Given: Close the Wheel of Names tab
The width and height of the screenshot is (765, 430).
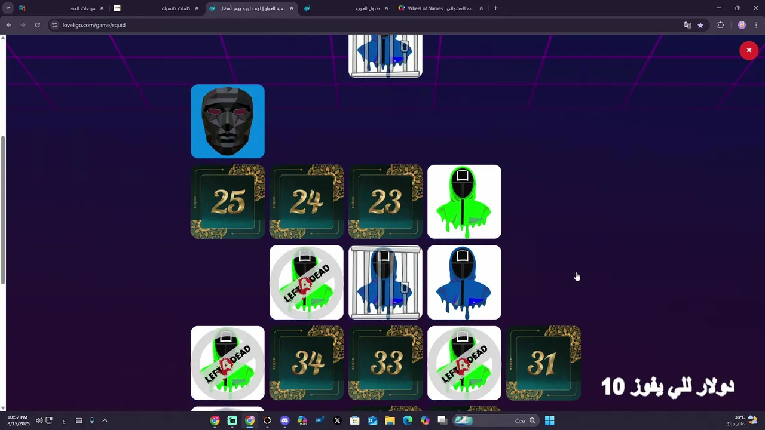Looking at the screenshot, I should click(x=481, y=8).
